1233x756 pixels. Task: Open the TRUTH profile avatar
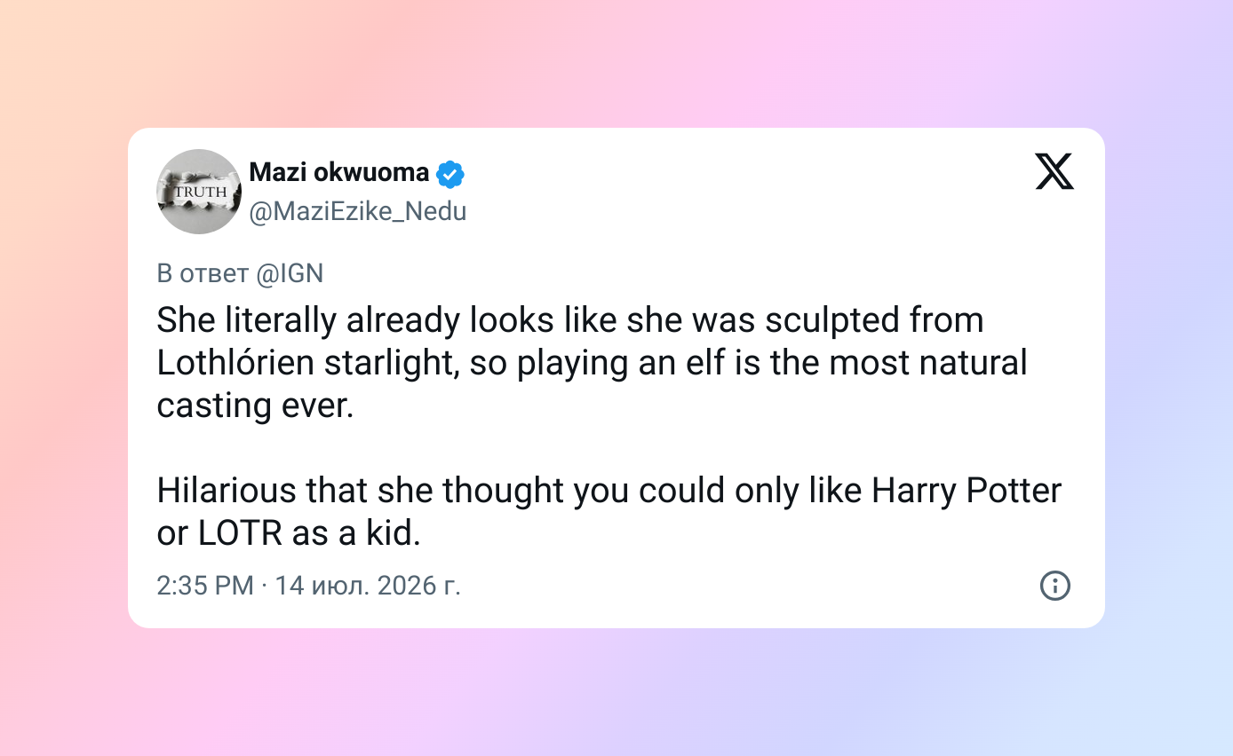click(x=199, y=192)
